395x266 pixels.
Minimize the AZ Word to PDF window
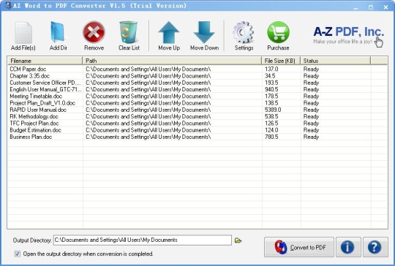click(x=355, y=7)
